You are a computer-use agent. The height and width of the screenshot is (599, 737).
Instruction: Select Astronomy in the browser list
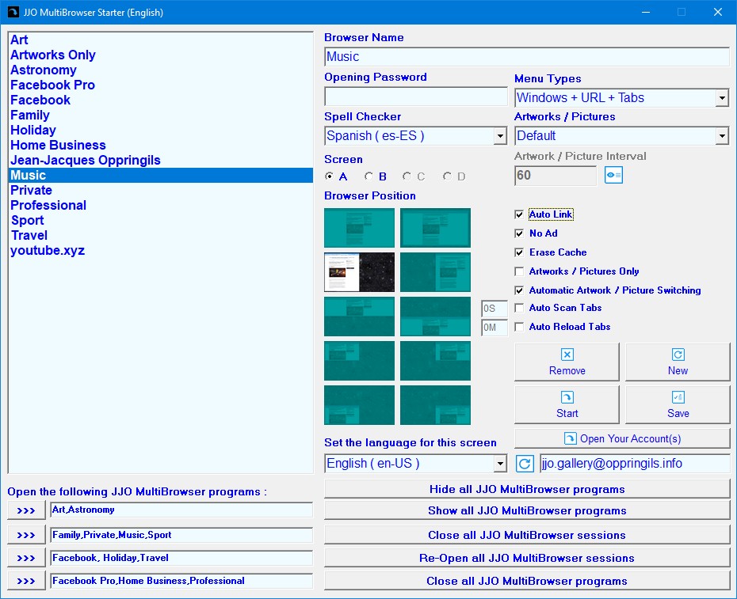point(44,70)
